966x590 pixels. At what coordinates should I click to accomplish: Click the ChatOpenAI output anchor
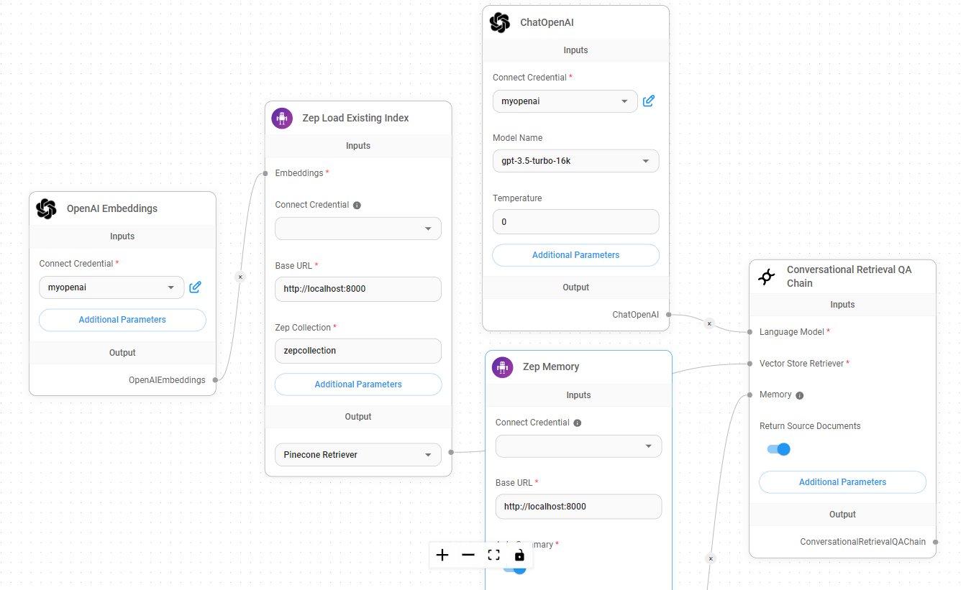(x=669, y=314)
